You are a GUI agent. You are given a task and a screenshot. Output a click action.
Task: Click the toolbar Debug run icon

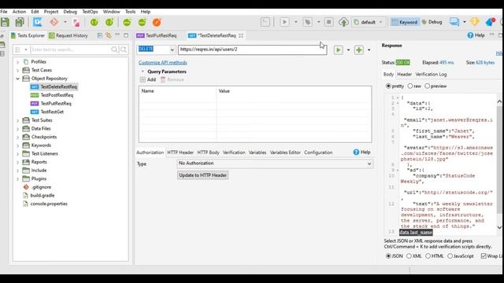tap(308, 22)
